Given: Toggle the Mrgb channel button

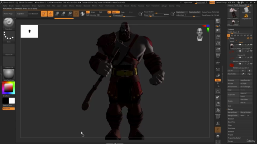Looking at the screenshot, I should (93, 12).
